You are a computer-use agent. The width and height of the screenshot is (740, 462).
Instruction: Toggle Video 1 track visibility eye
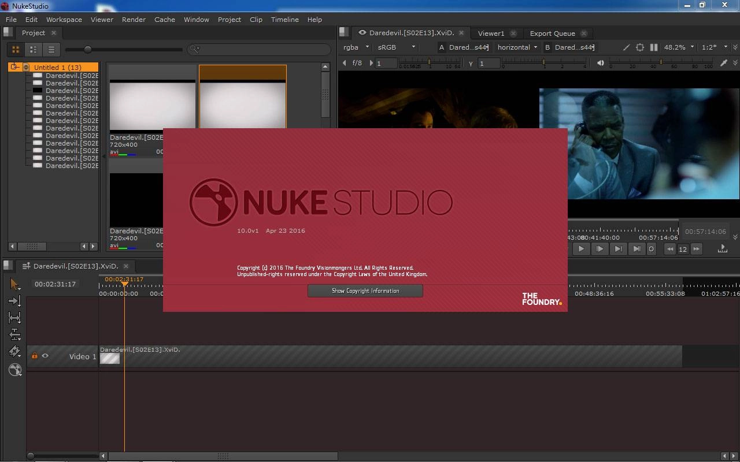(x=45, y=356)
